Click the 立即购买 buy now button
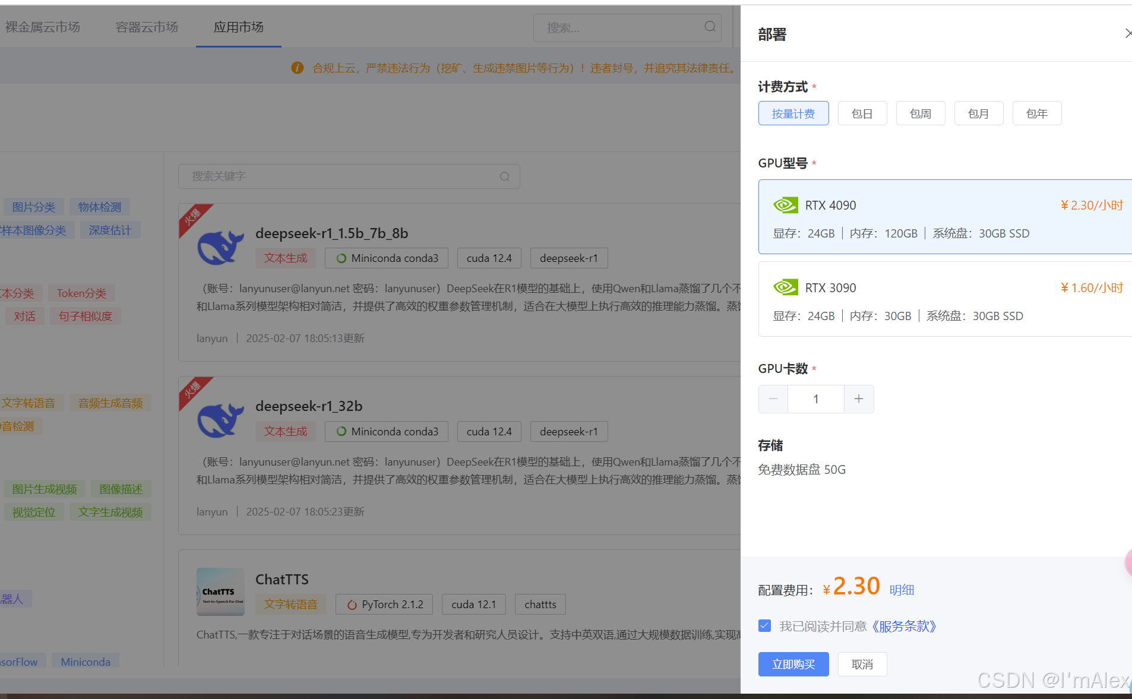The height and width of the screenshot is (699, 1132). (793, 664)
